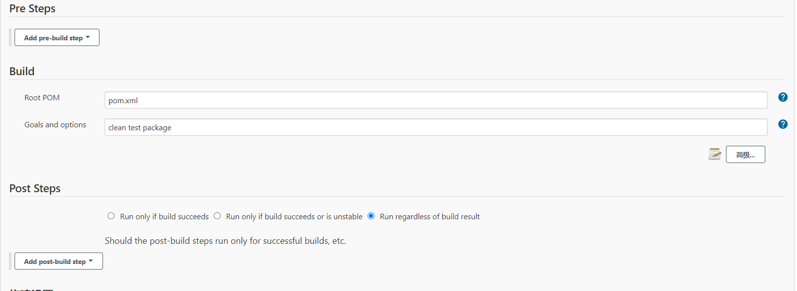The height and width of the screenshot is (291, 797).
Task: Click the Pre Steps section heading
Action: (x=32, y=9)
